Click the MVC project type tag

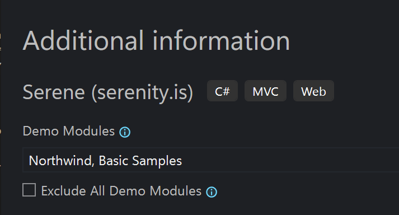[x=265, y=91]
